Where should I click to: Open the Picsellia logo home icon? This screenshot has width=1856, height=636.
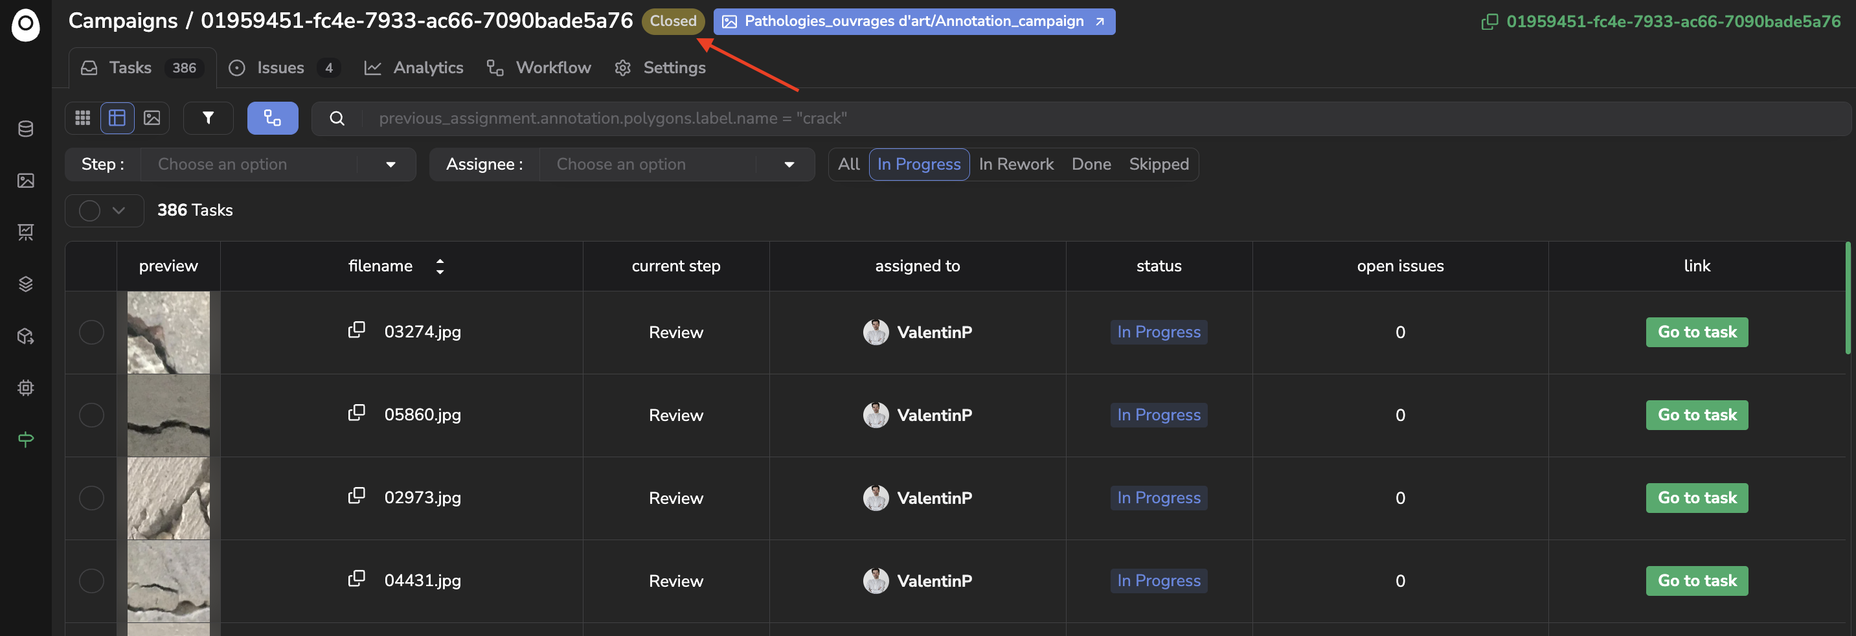26,25
